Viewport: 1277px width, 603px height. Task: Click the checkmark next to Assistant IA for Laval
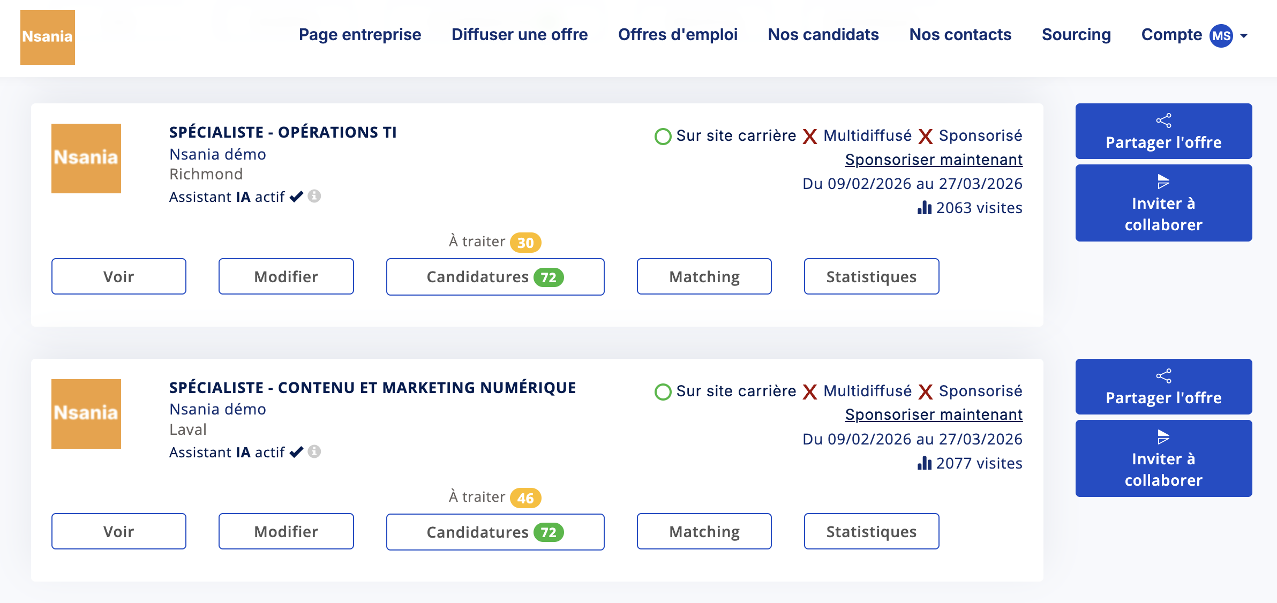296,451
